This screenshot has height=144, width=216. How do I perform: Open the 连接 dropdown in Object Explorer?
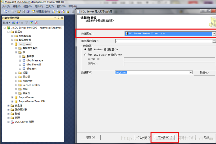6,23
